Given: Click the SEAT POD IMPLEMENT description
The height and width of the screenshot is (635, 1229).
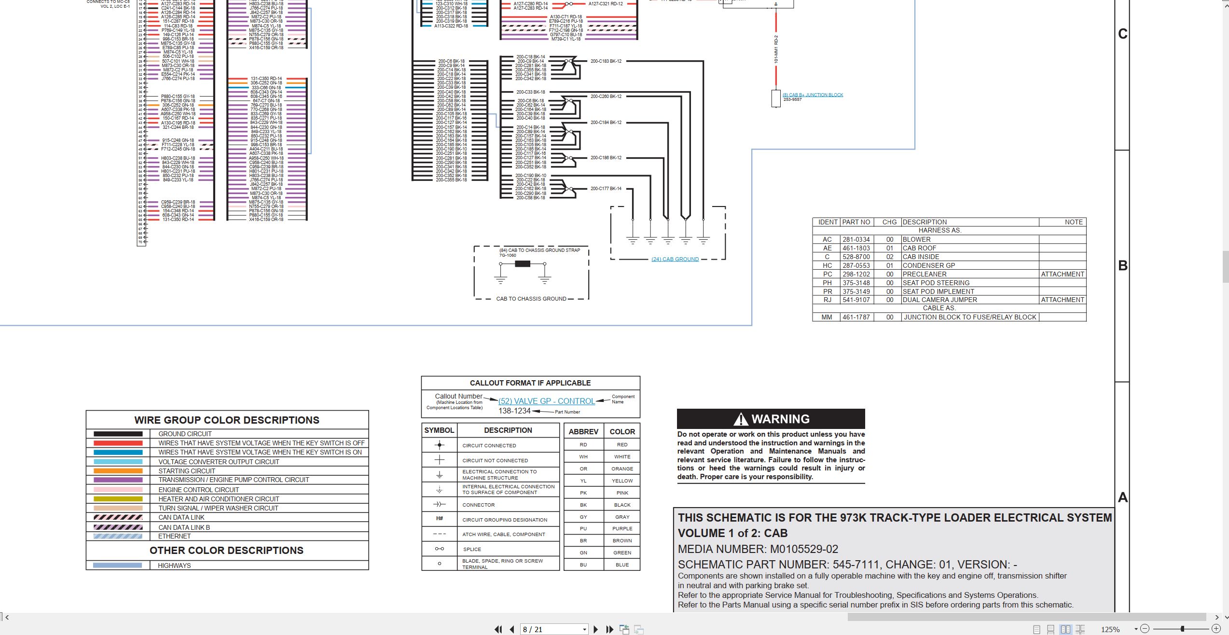Looking at the screenshot, I should point(938,291).
